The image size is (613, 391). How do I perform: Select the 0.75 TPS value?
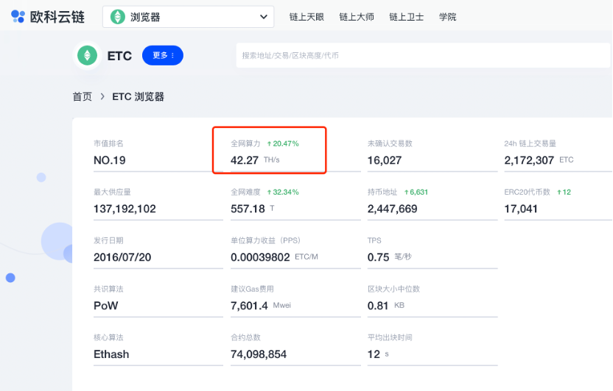click(x=389, y=257)
